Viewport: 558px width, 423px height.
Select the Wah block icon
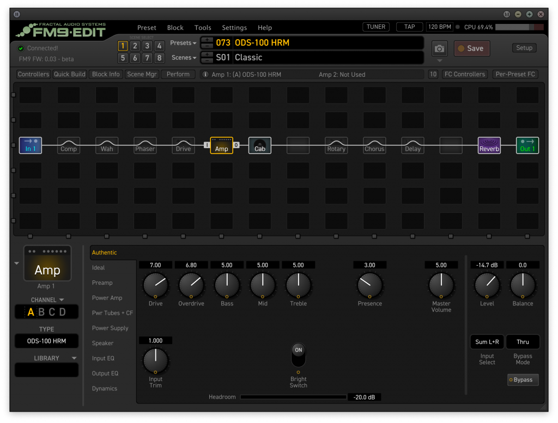pyautogui.click(x=107, y=145)
